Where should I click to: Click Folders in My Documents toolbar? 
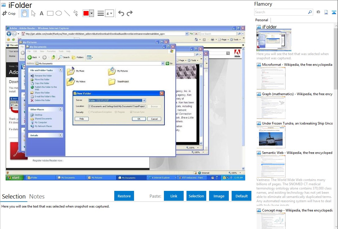[78, 57]
